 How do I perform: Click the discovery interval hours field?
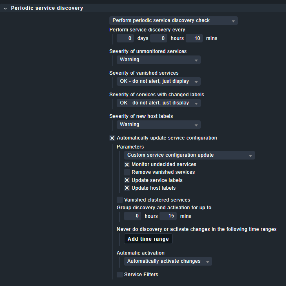click(x=159, y=38)
